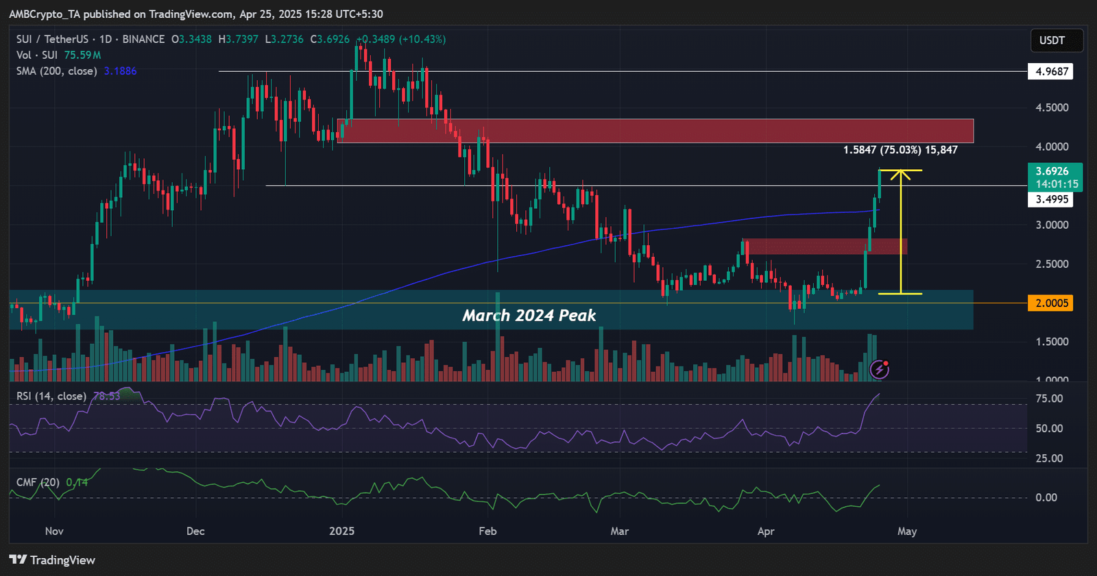
Task: Select the CMF (20) indicator label
Action: pos(38,482)
